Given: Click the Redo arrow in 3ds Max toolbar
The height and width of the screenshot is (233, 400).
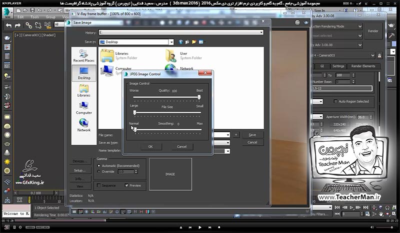Looking at the screenshot, I should (17, 25).
